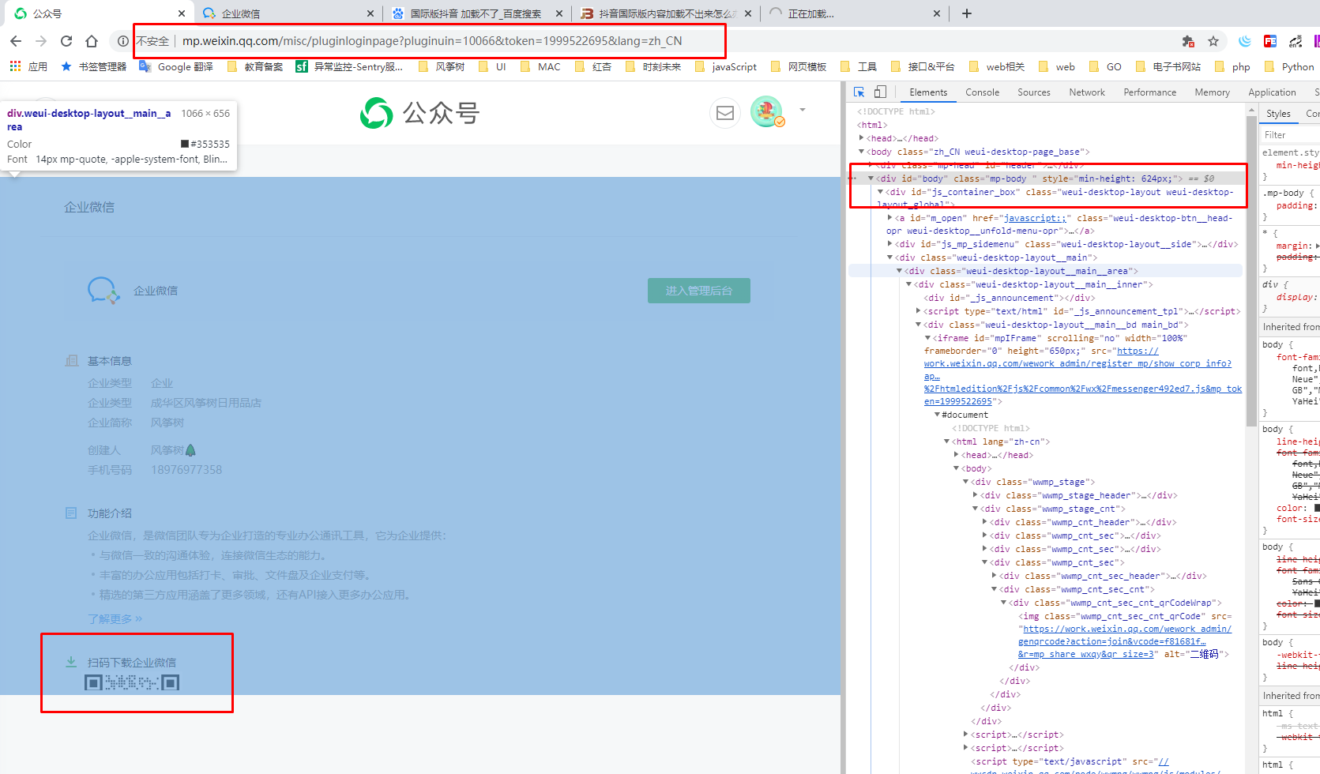The width and height of the screenshot is (1320, 774).
Task: Go back to the previous page
Action: click(x=16, y=41)
